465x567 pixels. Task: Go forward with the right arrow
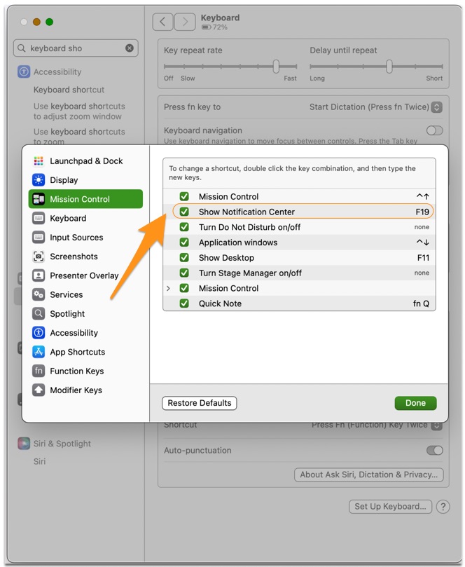point(185,22)
